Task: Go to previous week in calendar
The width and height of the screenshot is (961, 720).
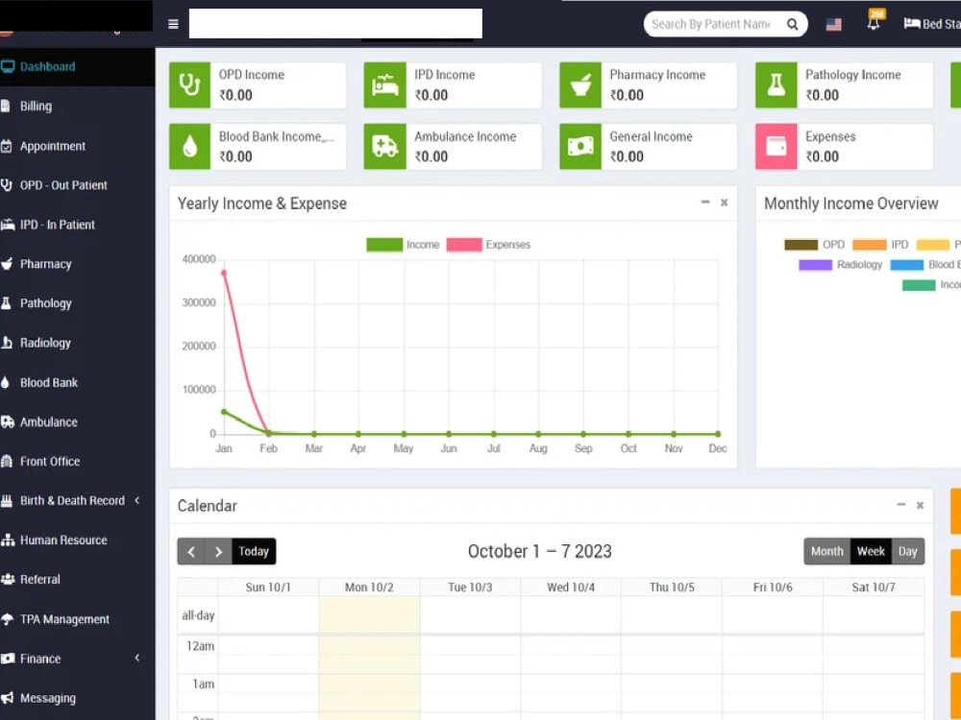Action: pyautogui.click(x=191, y=552)
